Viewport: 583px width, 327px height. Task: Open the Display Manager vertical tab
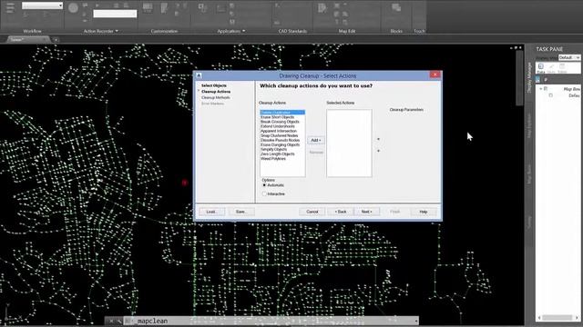(529, 77)
